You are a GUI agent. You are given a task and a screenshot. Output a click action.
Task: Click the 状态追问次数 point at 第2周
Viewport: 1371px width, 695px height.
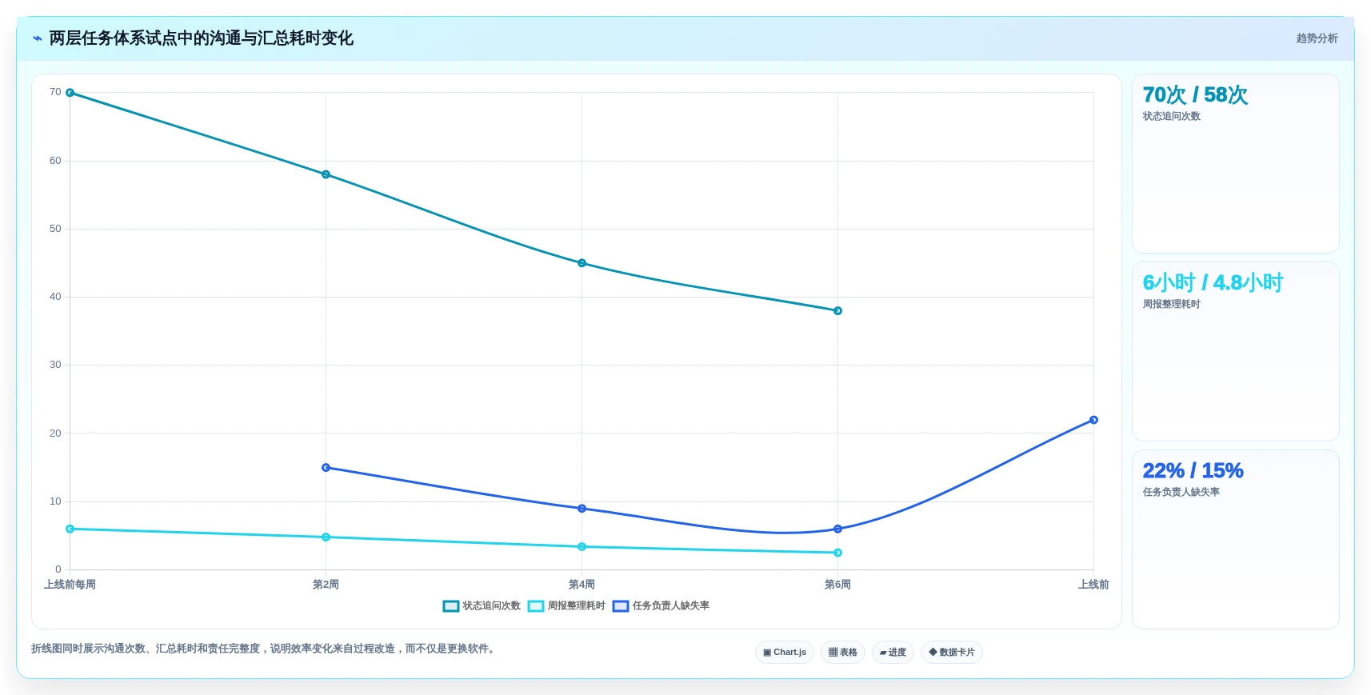326,174
